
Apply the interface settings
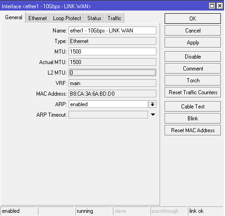coord(193,43)
